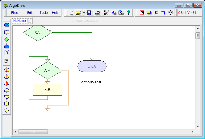Open help via the question mark icon
Screen dimensions: 205x139
point(129,13)
